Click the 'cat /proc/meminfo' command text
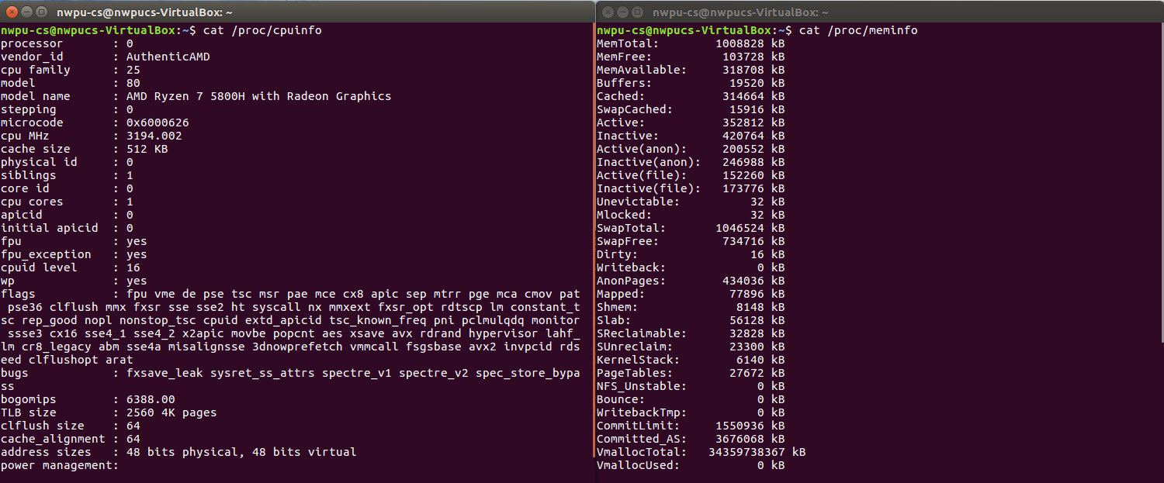The image size is (1164, 483). tap(858, 30)
